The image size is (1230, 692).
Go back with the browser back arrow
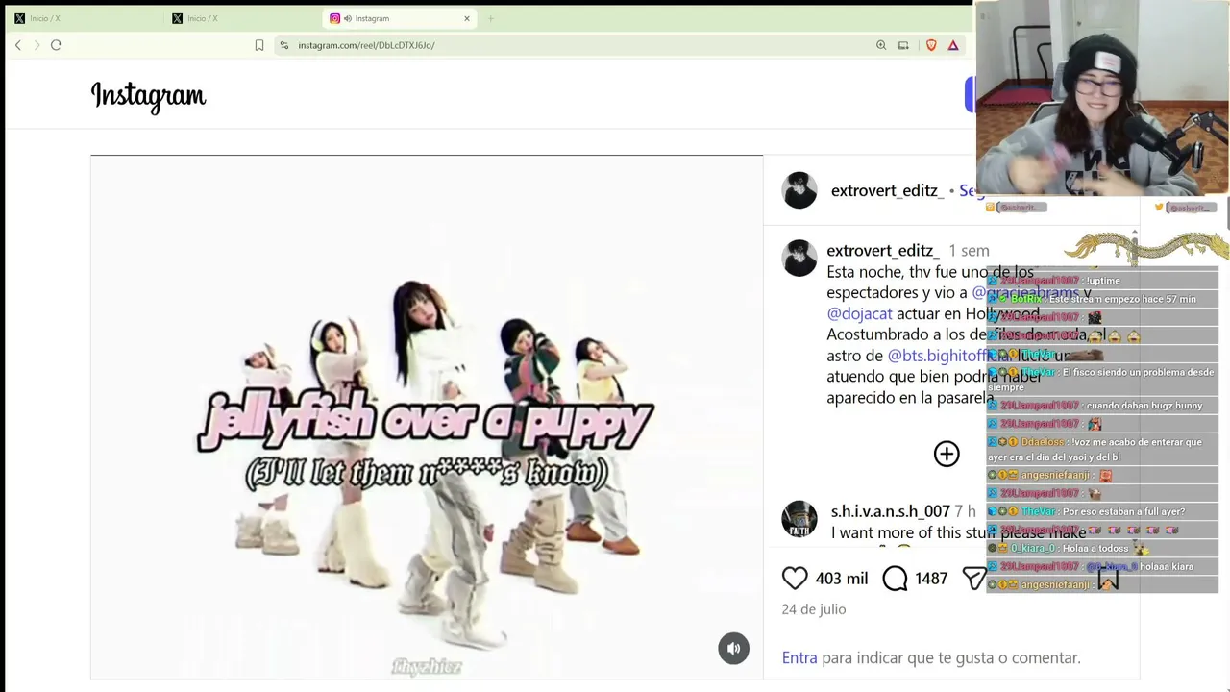17,45
